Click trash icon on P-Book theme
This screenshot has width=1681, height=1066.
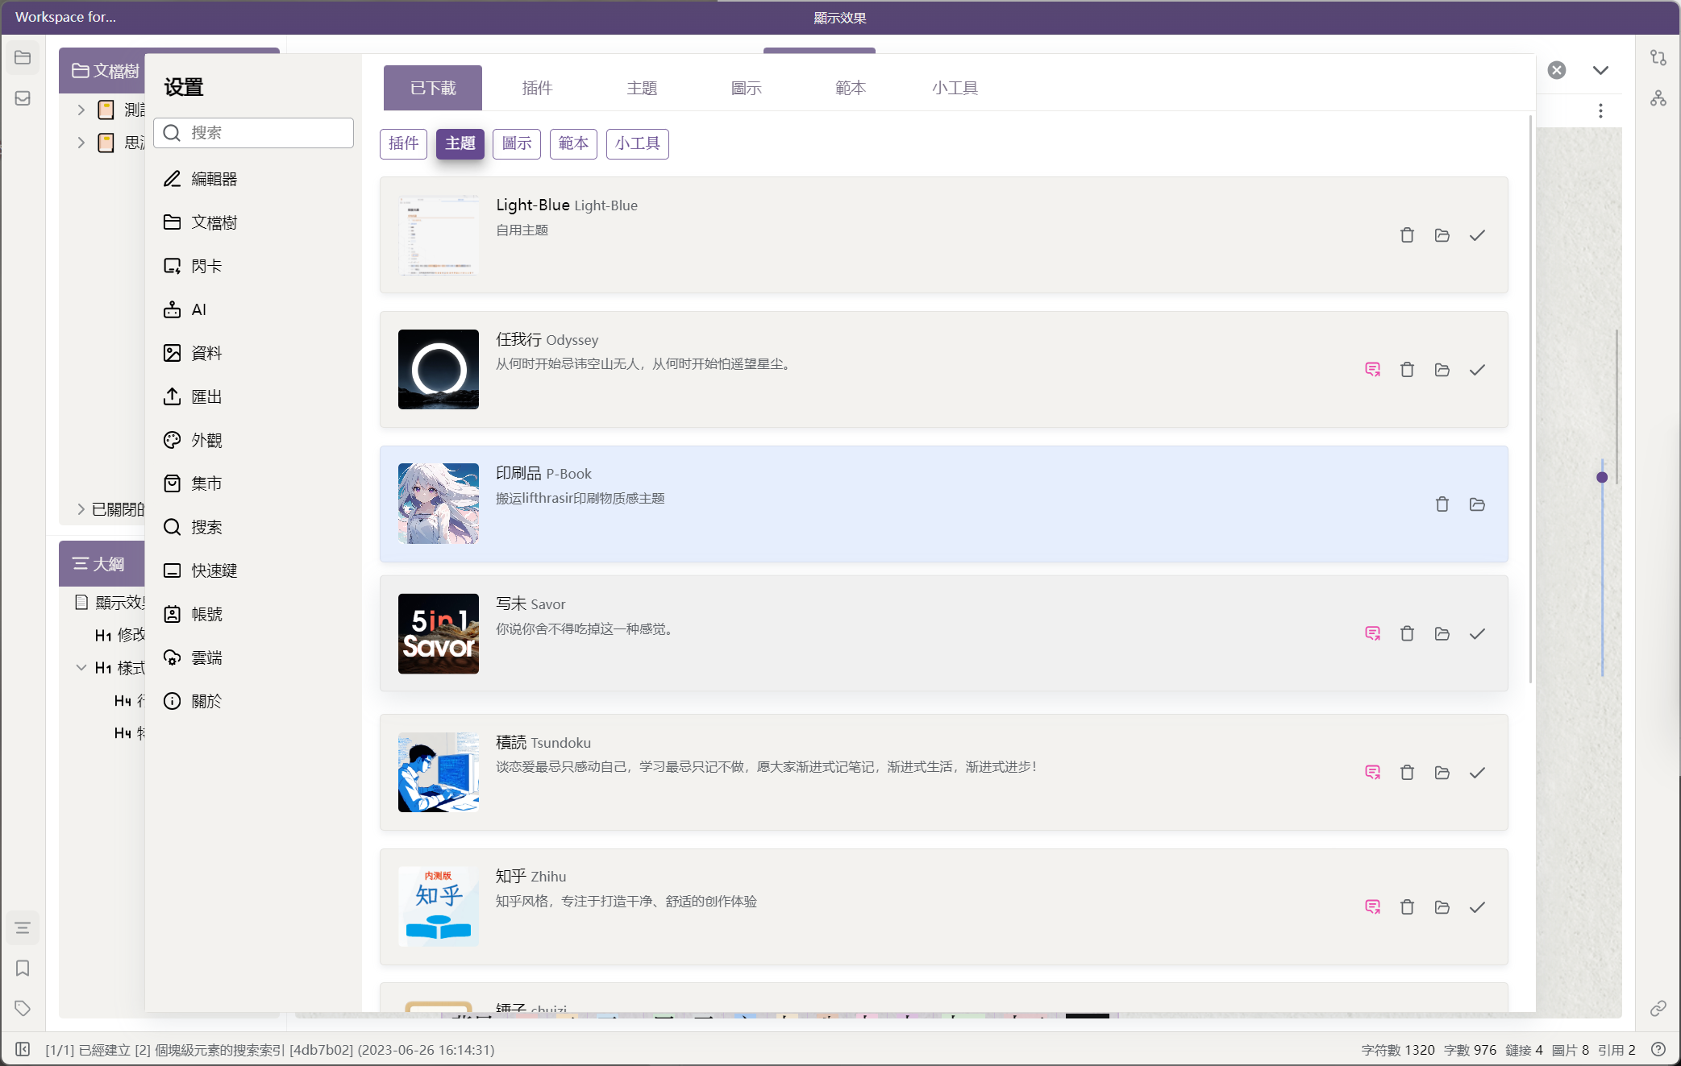[x=1442, y=504]
